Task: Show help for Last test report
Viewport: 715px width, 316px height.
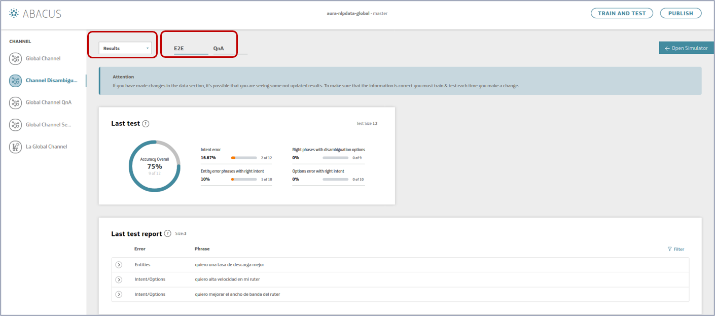Action: pos(168,233)
